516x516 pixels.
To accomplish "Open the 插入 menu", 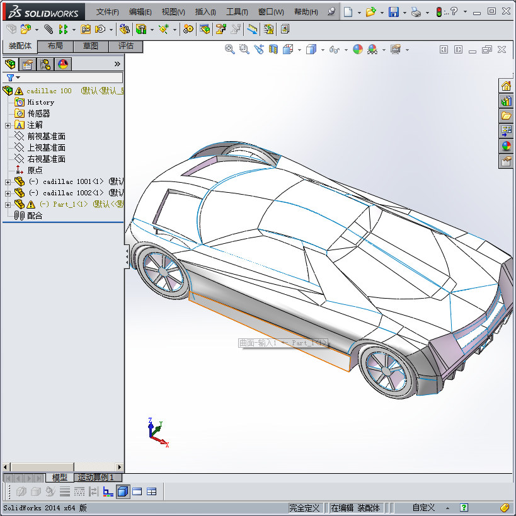I will 205,12.
